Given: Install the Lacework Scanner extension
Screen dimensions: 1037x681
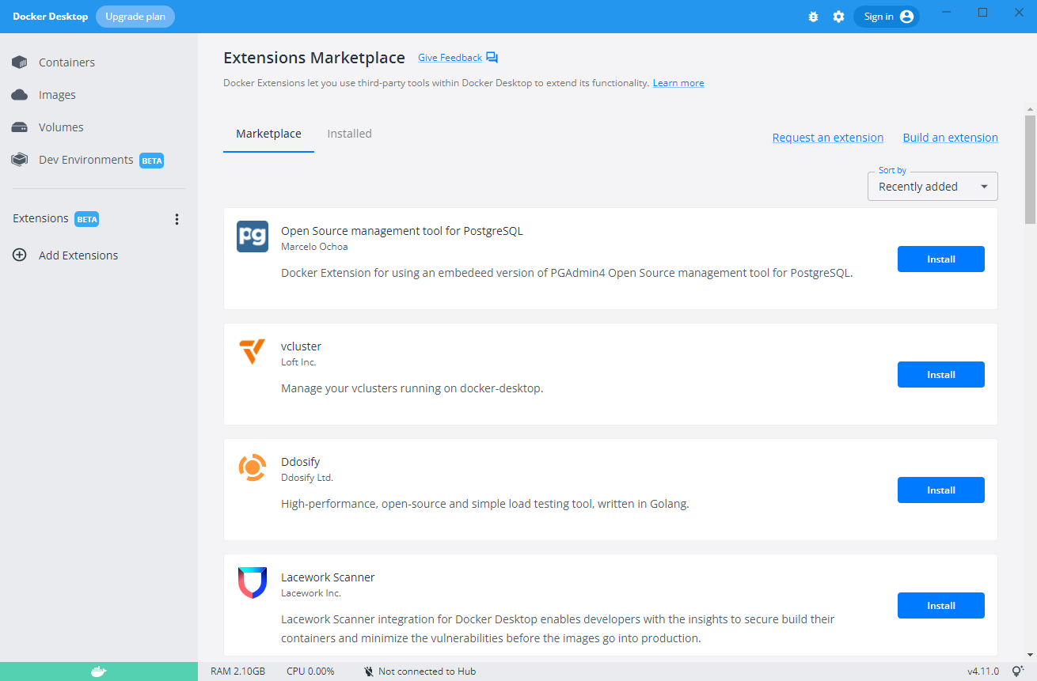Looking at the screenshot, I should 940,606.
